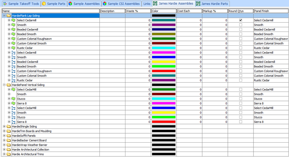Screen dimensions: 289x157
Task: Open the Sample Assemblies tab
Action: (84, 4)
